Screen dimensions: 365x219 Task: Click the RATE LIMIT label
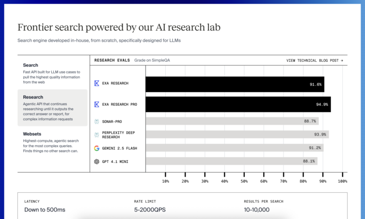145,201
